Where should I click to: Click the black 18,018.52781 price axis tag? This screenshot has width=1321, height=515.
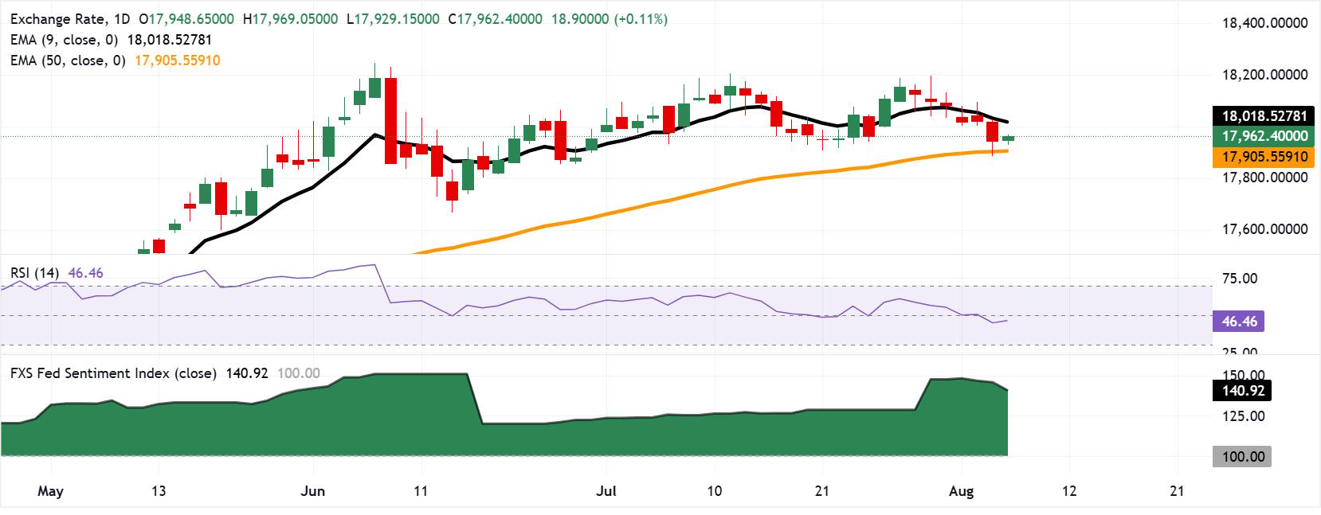click(x=1264, y=116)
